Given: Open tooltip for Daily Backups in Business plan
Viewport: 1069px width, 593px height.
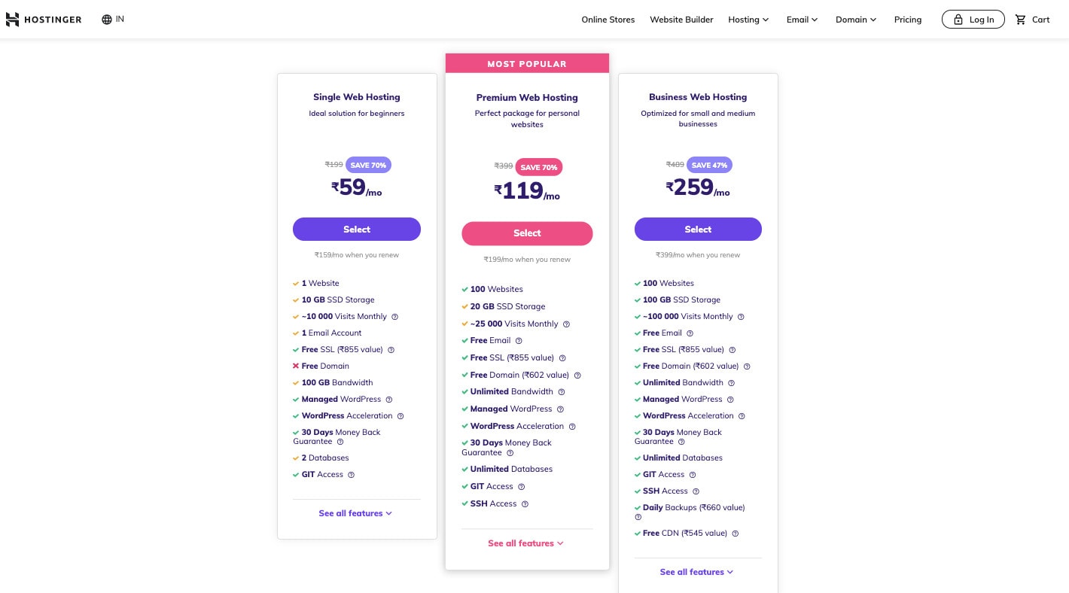Looking at the screenshot, I should click(638, 518).
